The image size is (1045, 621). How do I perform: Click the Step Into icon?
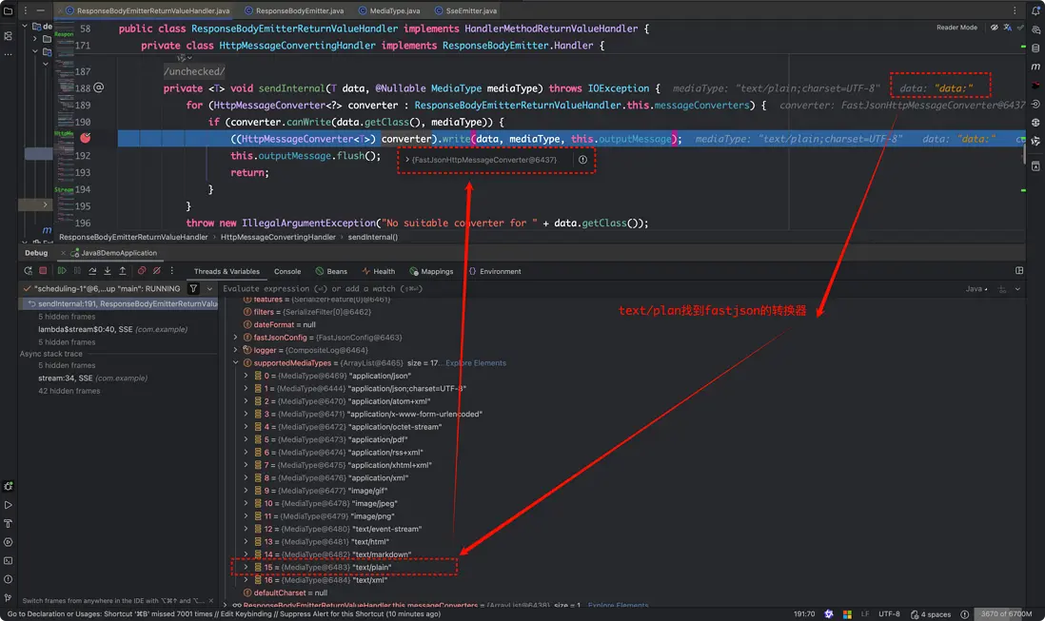108,271
